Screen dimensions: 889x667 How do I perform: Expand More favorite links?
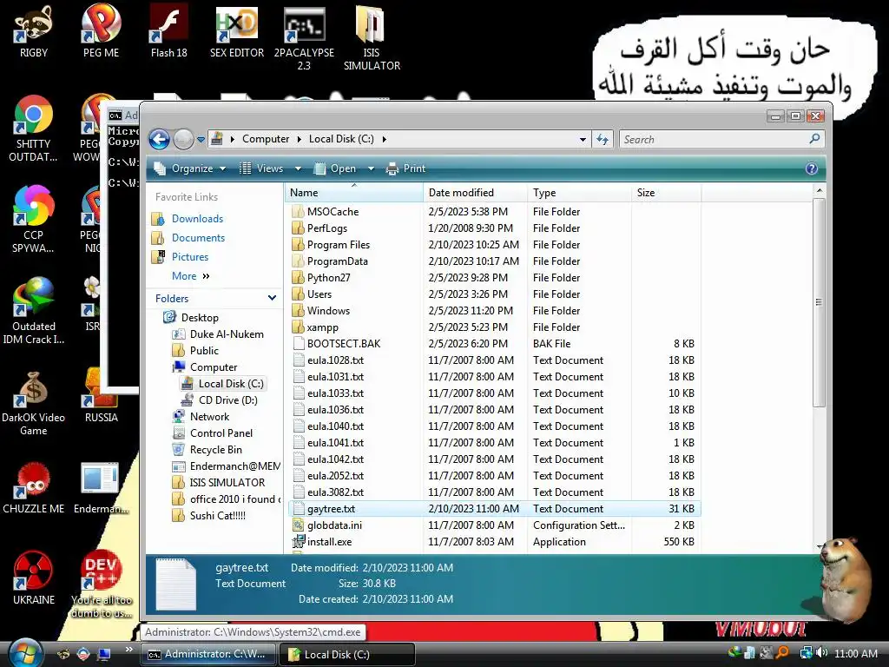coord(190,276)
